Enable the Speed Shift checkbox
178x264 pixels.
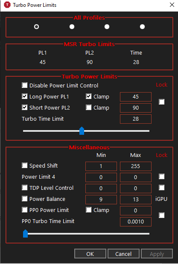pos(25,165)
